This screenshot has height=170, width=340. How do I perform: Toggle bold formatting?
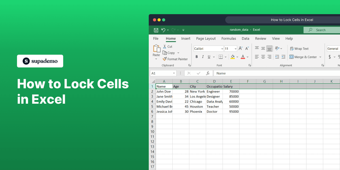tap(197, 57)
